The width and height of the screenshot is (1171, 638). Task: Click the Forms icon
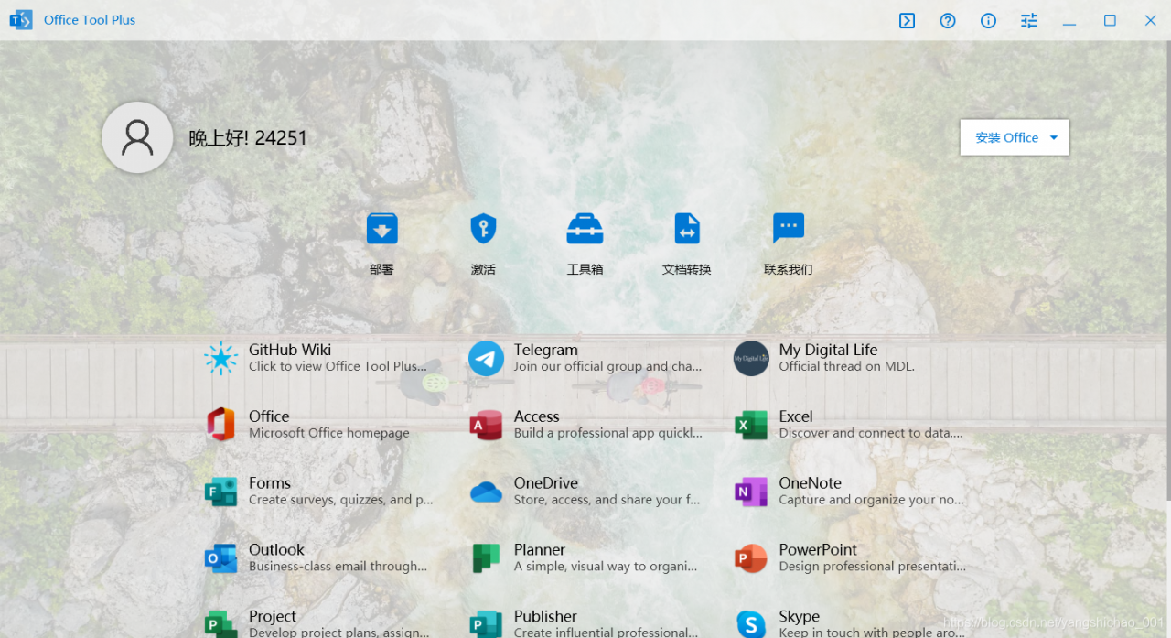click(x=220, y=492)
